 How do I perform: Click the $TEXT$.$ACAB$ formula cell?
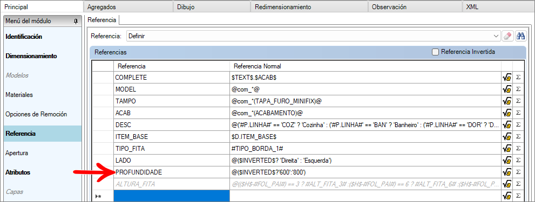[x=365, y=78]
